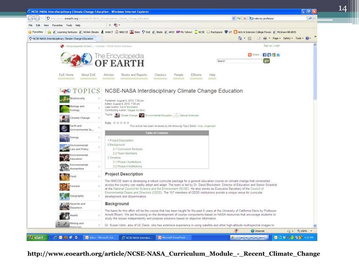Click the Biodiversity topic thumbnail

point(65,99)
